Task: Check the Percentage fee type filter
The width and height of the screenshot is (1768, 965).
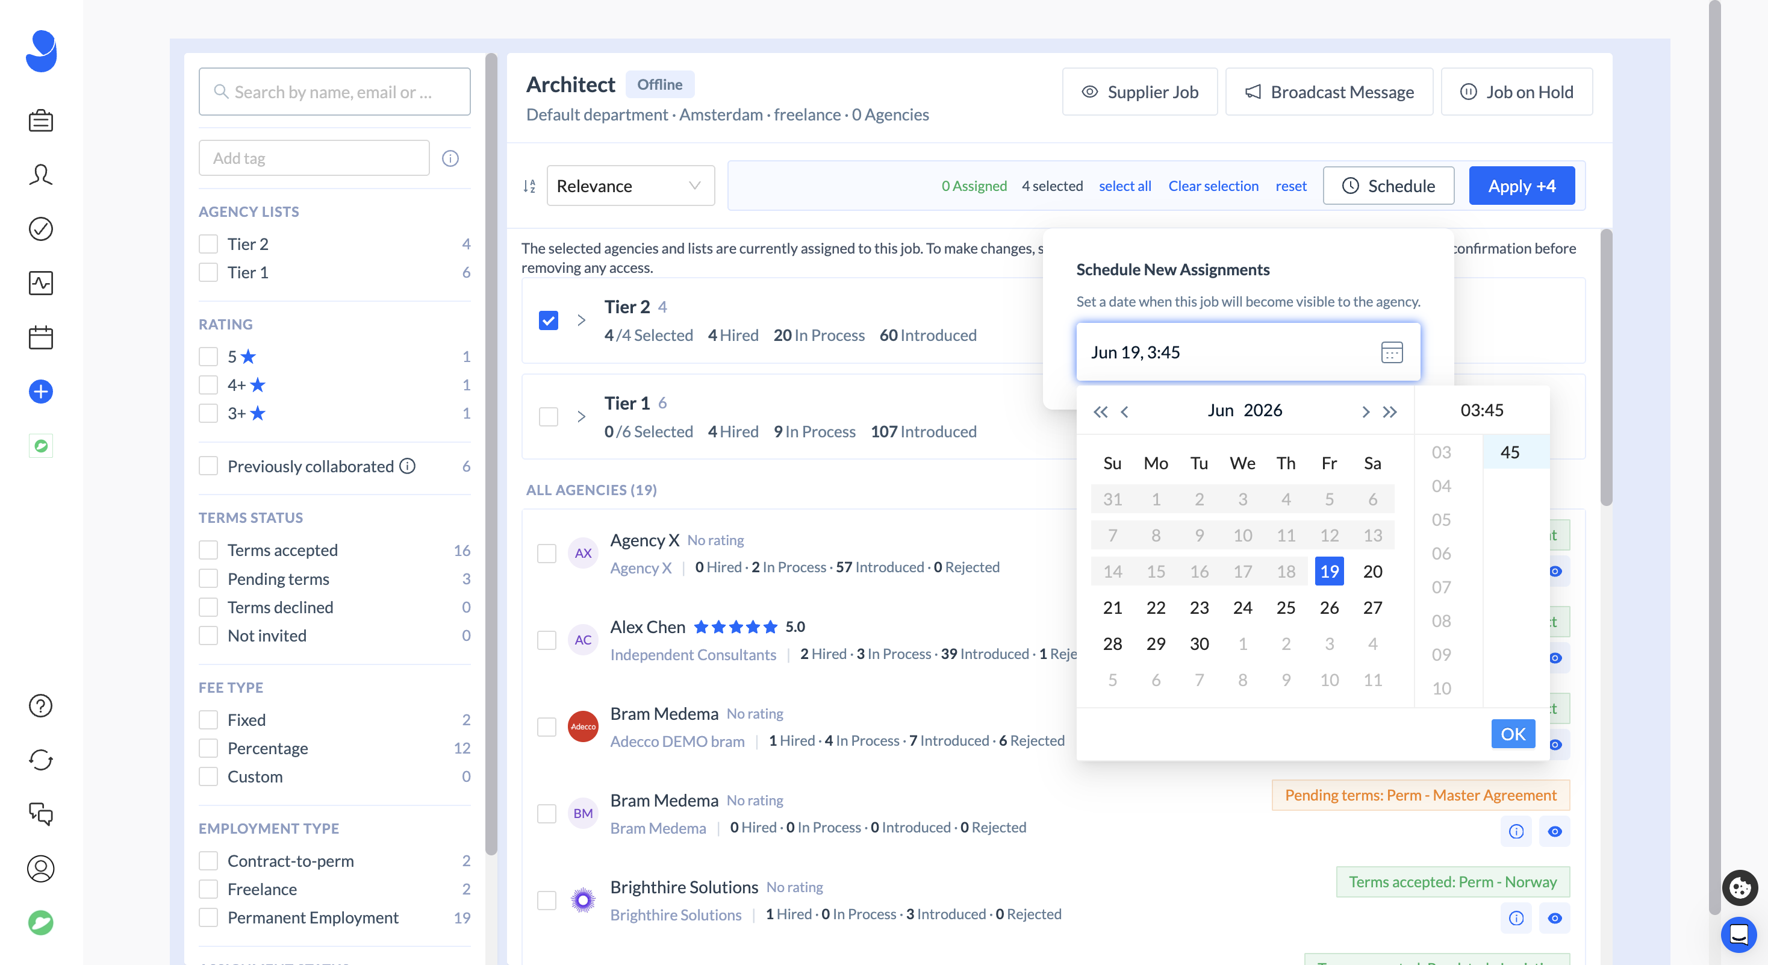Action: point(208,748)
